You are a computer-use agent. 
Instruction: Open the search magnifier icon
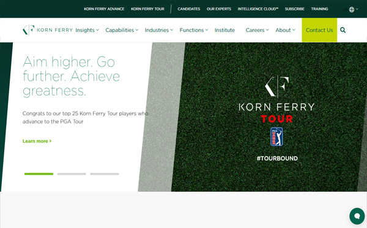pos(343,30)
